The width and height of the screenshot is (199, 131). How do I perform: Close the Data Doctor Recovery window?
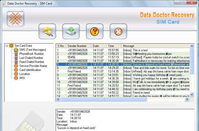tap(192, 3)
